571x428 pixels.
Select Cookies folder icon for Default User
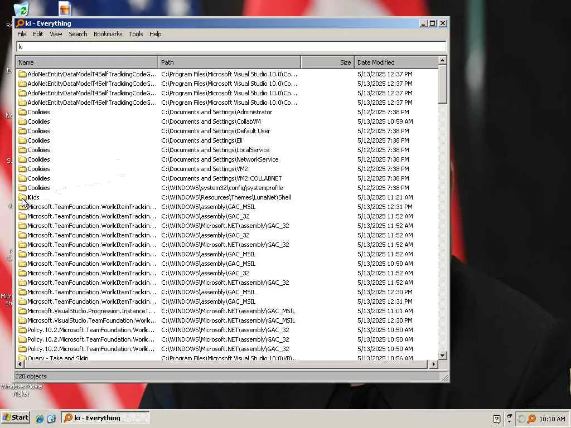click(x=22, y=131)
